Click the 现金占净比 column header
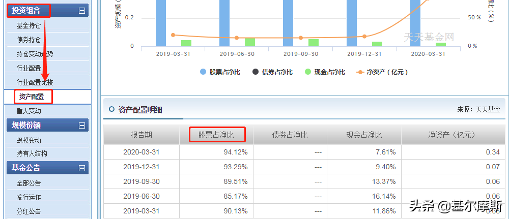This screenshot has height=219, width=509. (364, 135)
